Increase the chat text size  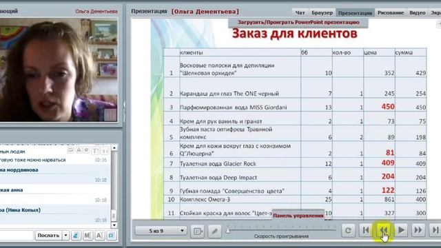(96, 151)
